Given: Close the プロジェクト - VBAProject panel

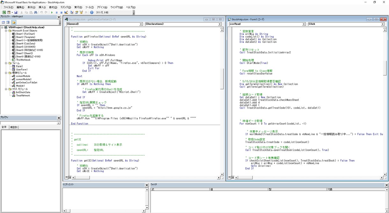Looking at the screenshot, I should (x=59, y=17).
